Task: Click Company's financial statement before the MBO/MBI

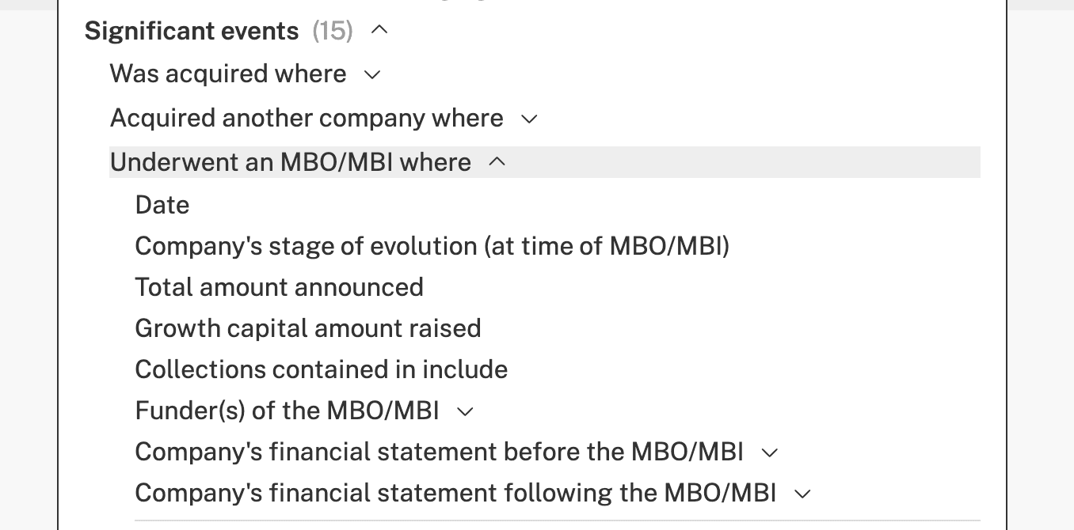Action: pos(440,452)
